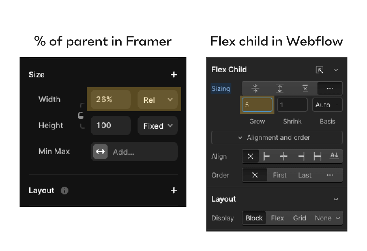Add a Size property with the plus button
This screenshot has width=367, height=251.
point(174,74)
